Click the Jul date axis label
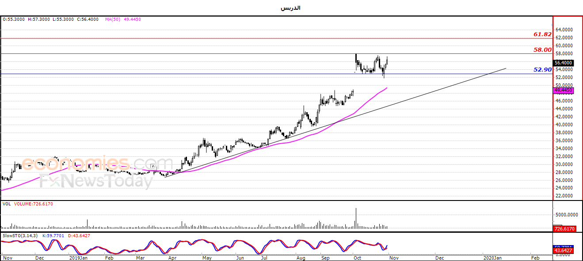Screen dimensions: 583x261 point(264,257)
